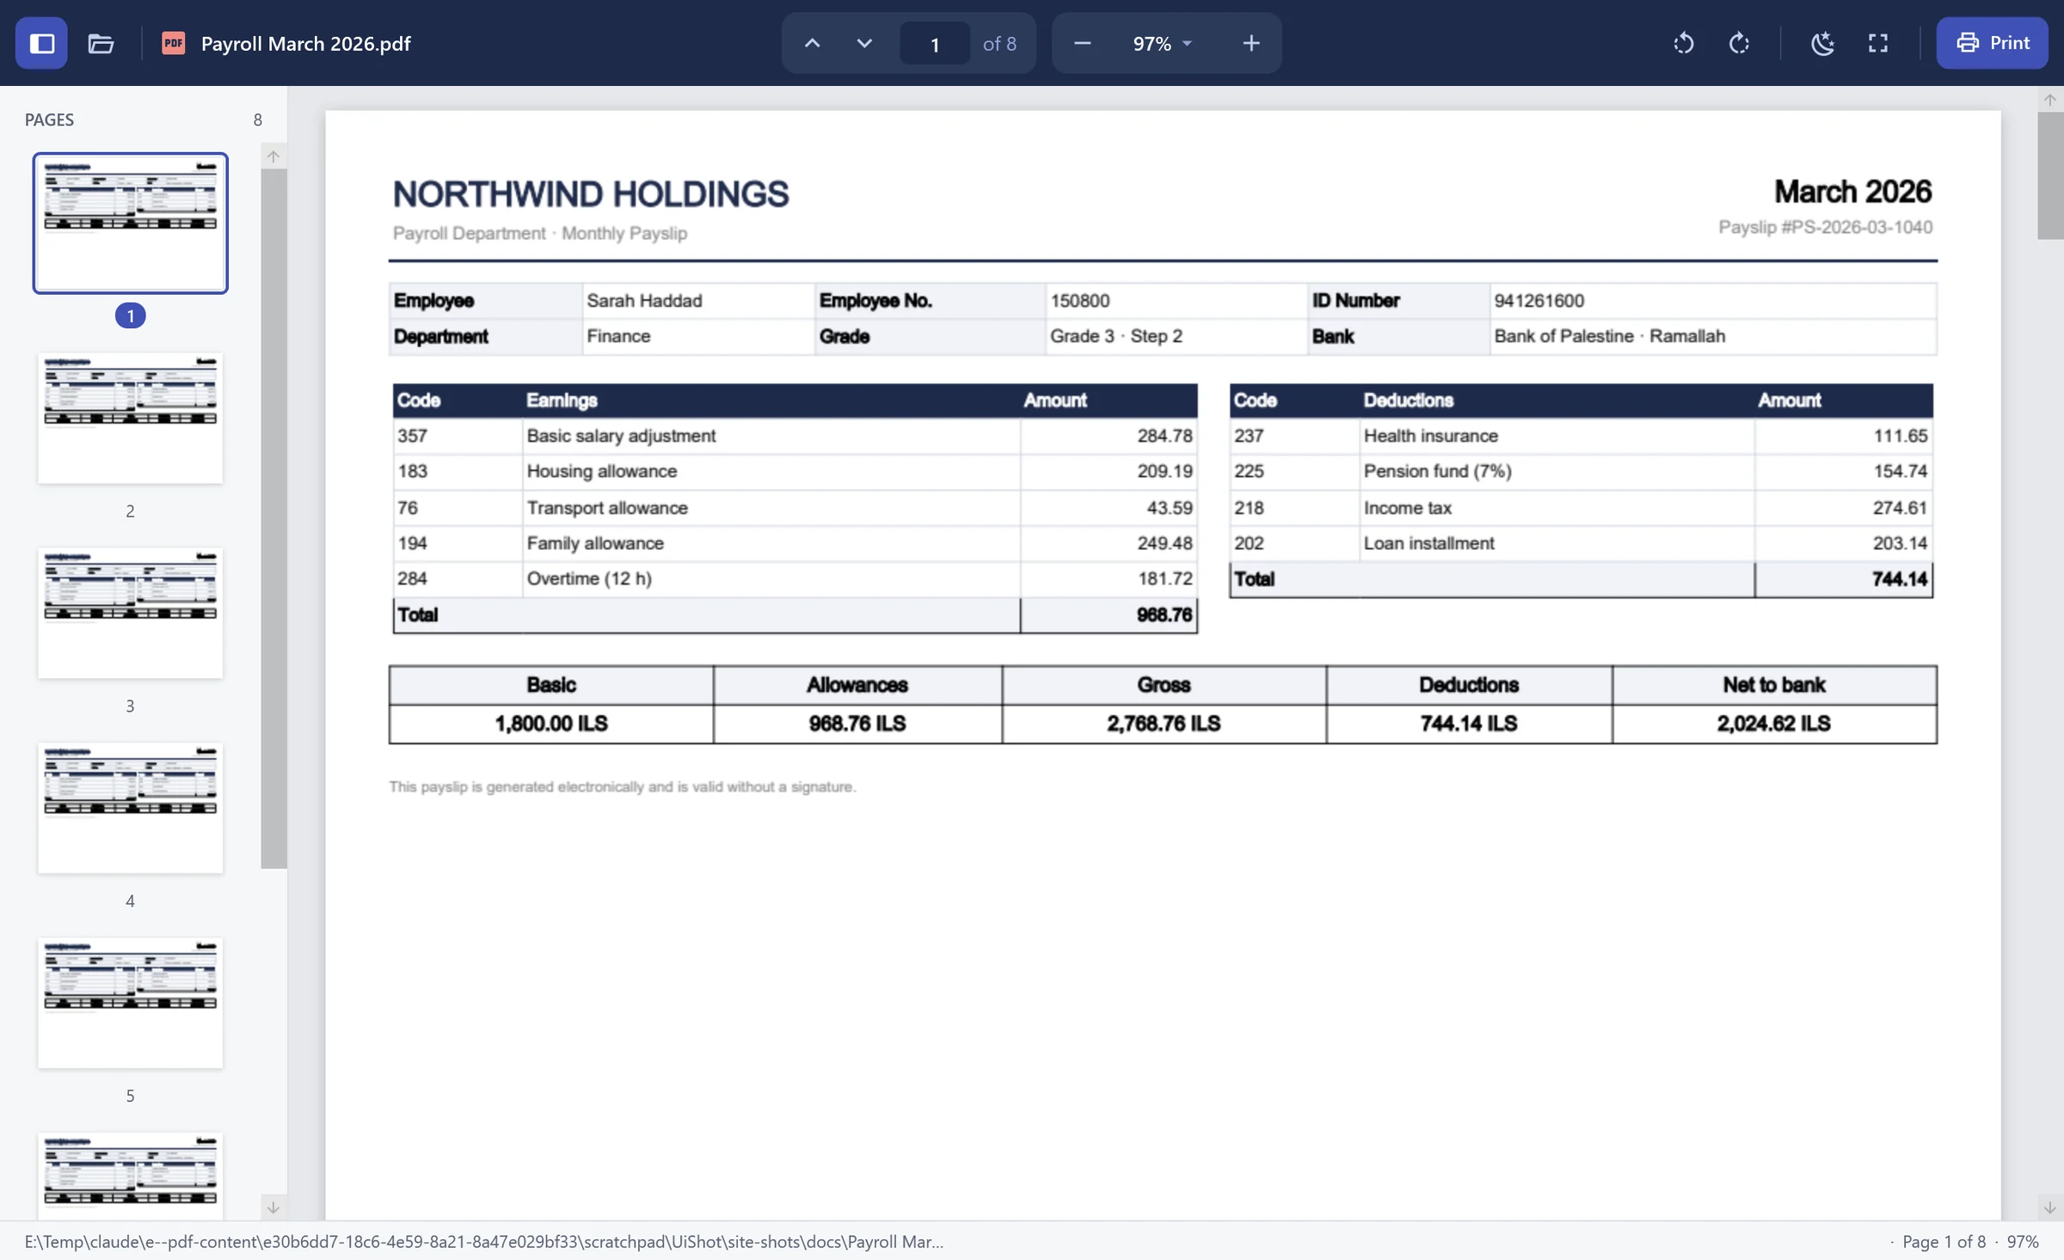
Task: Select page 2 thumbnail
Action: pyautogui.click(x=131, y=418)
